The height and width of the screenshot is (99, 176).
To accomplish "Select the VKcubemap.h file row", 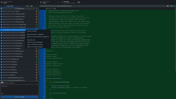I will point(19,43).
